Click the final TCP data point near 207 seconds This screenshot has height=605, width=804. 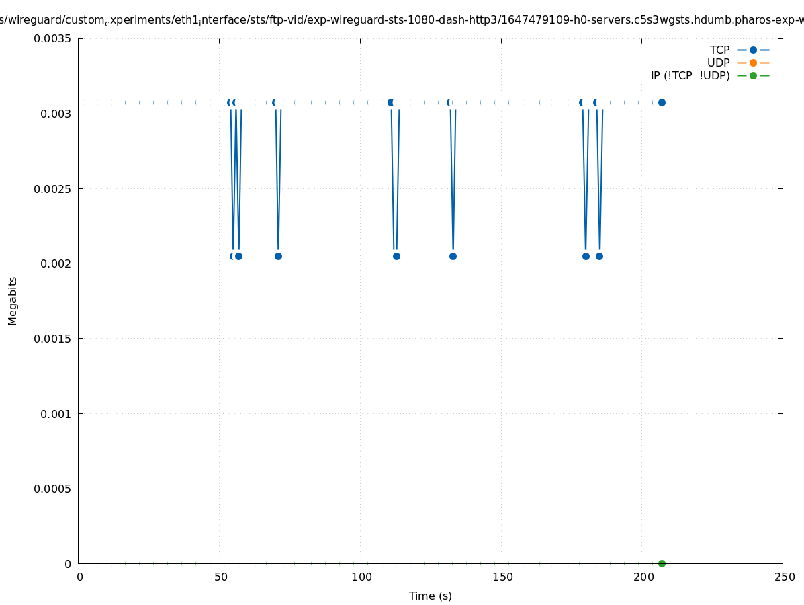click(662, 102)
